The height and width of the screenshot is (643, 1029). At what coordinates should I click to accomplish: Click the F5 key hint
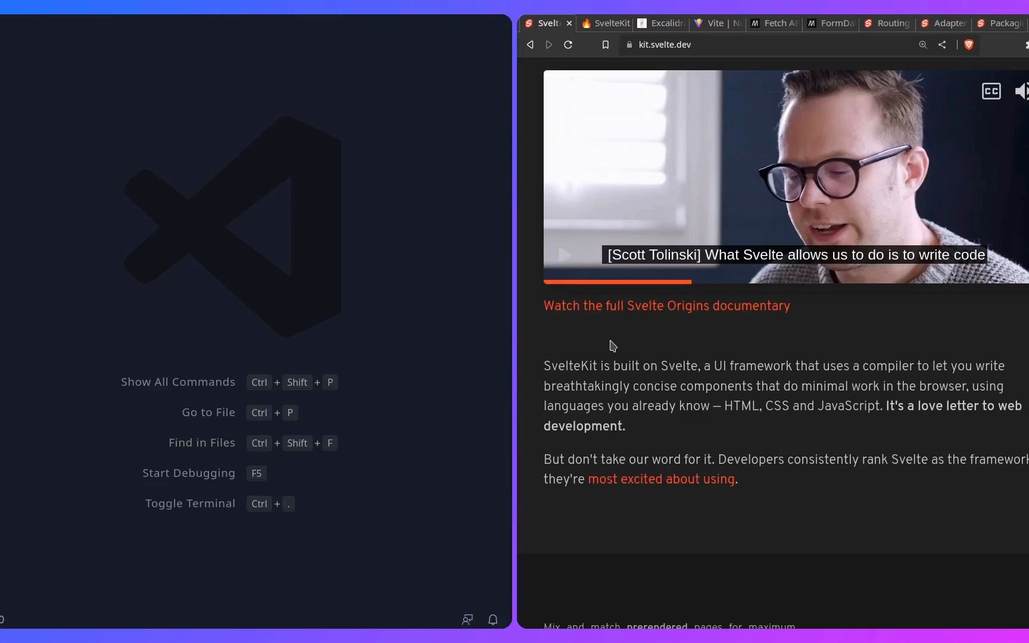point(257,473)
